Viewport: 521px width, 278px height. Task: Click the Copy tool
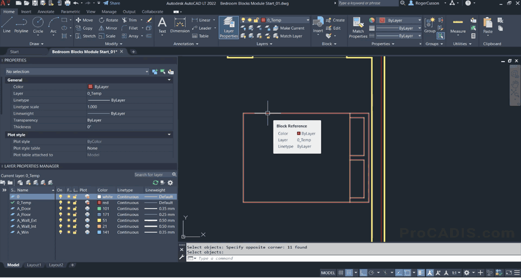pos(84,28)
